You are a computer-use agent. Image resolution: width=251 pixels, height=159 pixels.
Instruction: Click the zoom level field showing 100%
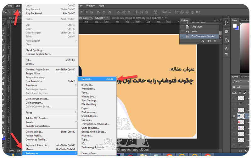(12, 151)
